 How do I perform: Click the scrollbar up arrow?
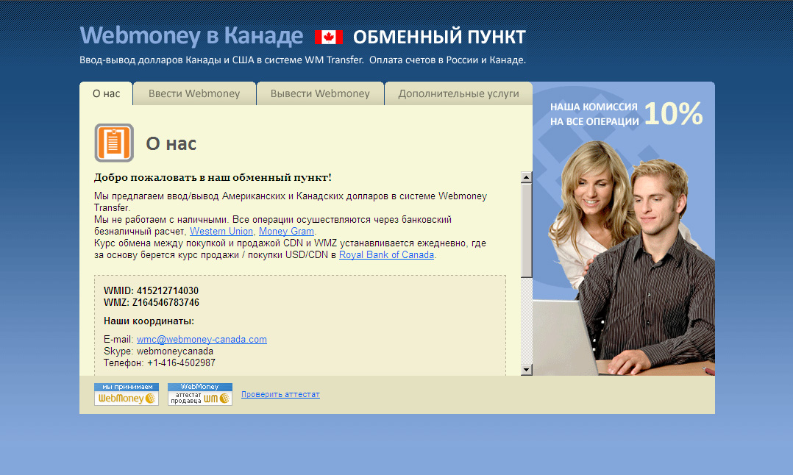pos(526,176)
